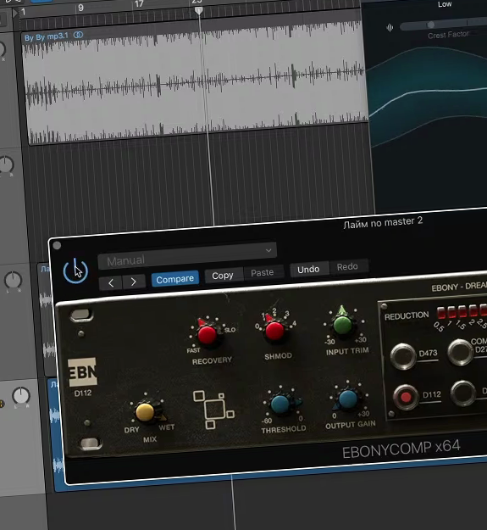Screen dimensions: 487x530
Task: Click the squares resize icon on EbonyComp
Action: [213, 410]
